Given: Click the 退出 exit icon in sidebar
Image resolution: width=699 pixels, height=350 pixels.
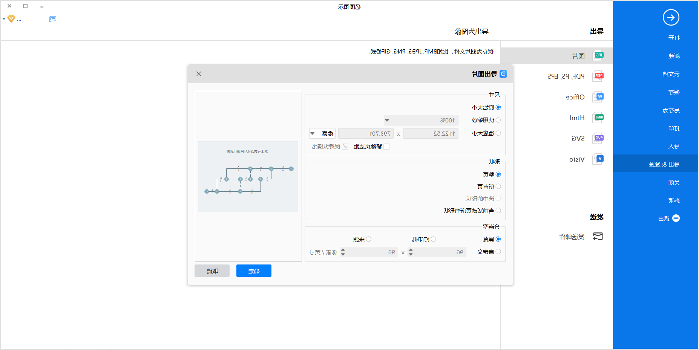Looking at the screenshot, I should [x=676, y=219].
